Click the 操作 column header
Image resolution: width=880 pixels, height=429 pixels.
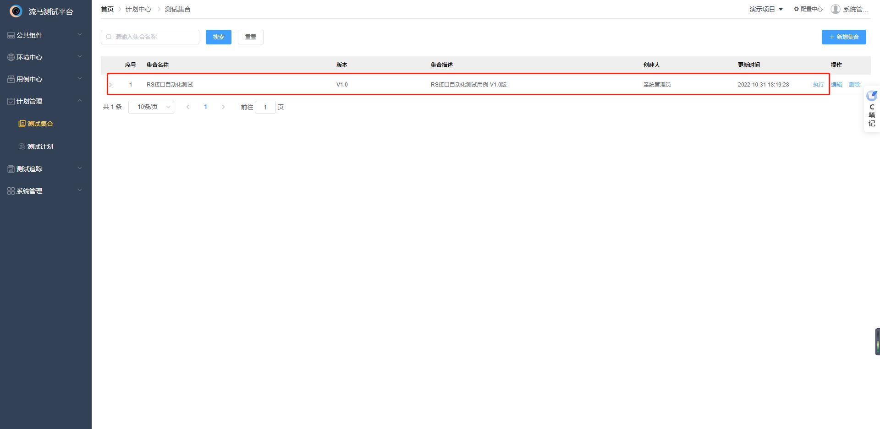[836, 65]
